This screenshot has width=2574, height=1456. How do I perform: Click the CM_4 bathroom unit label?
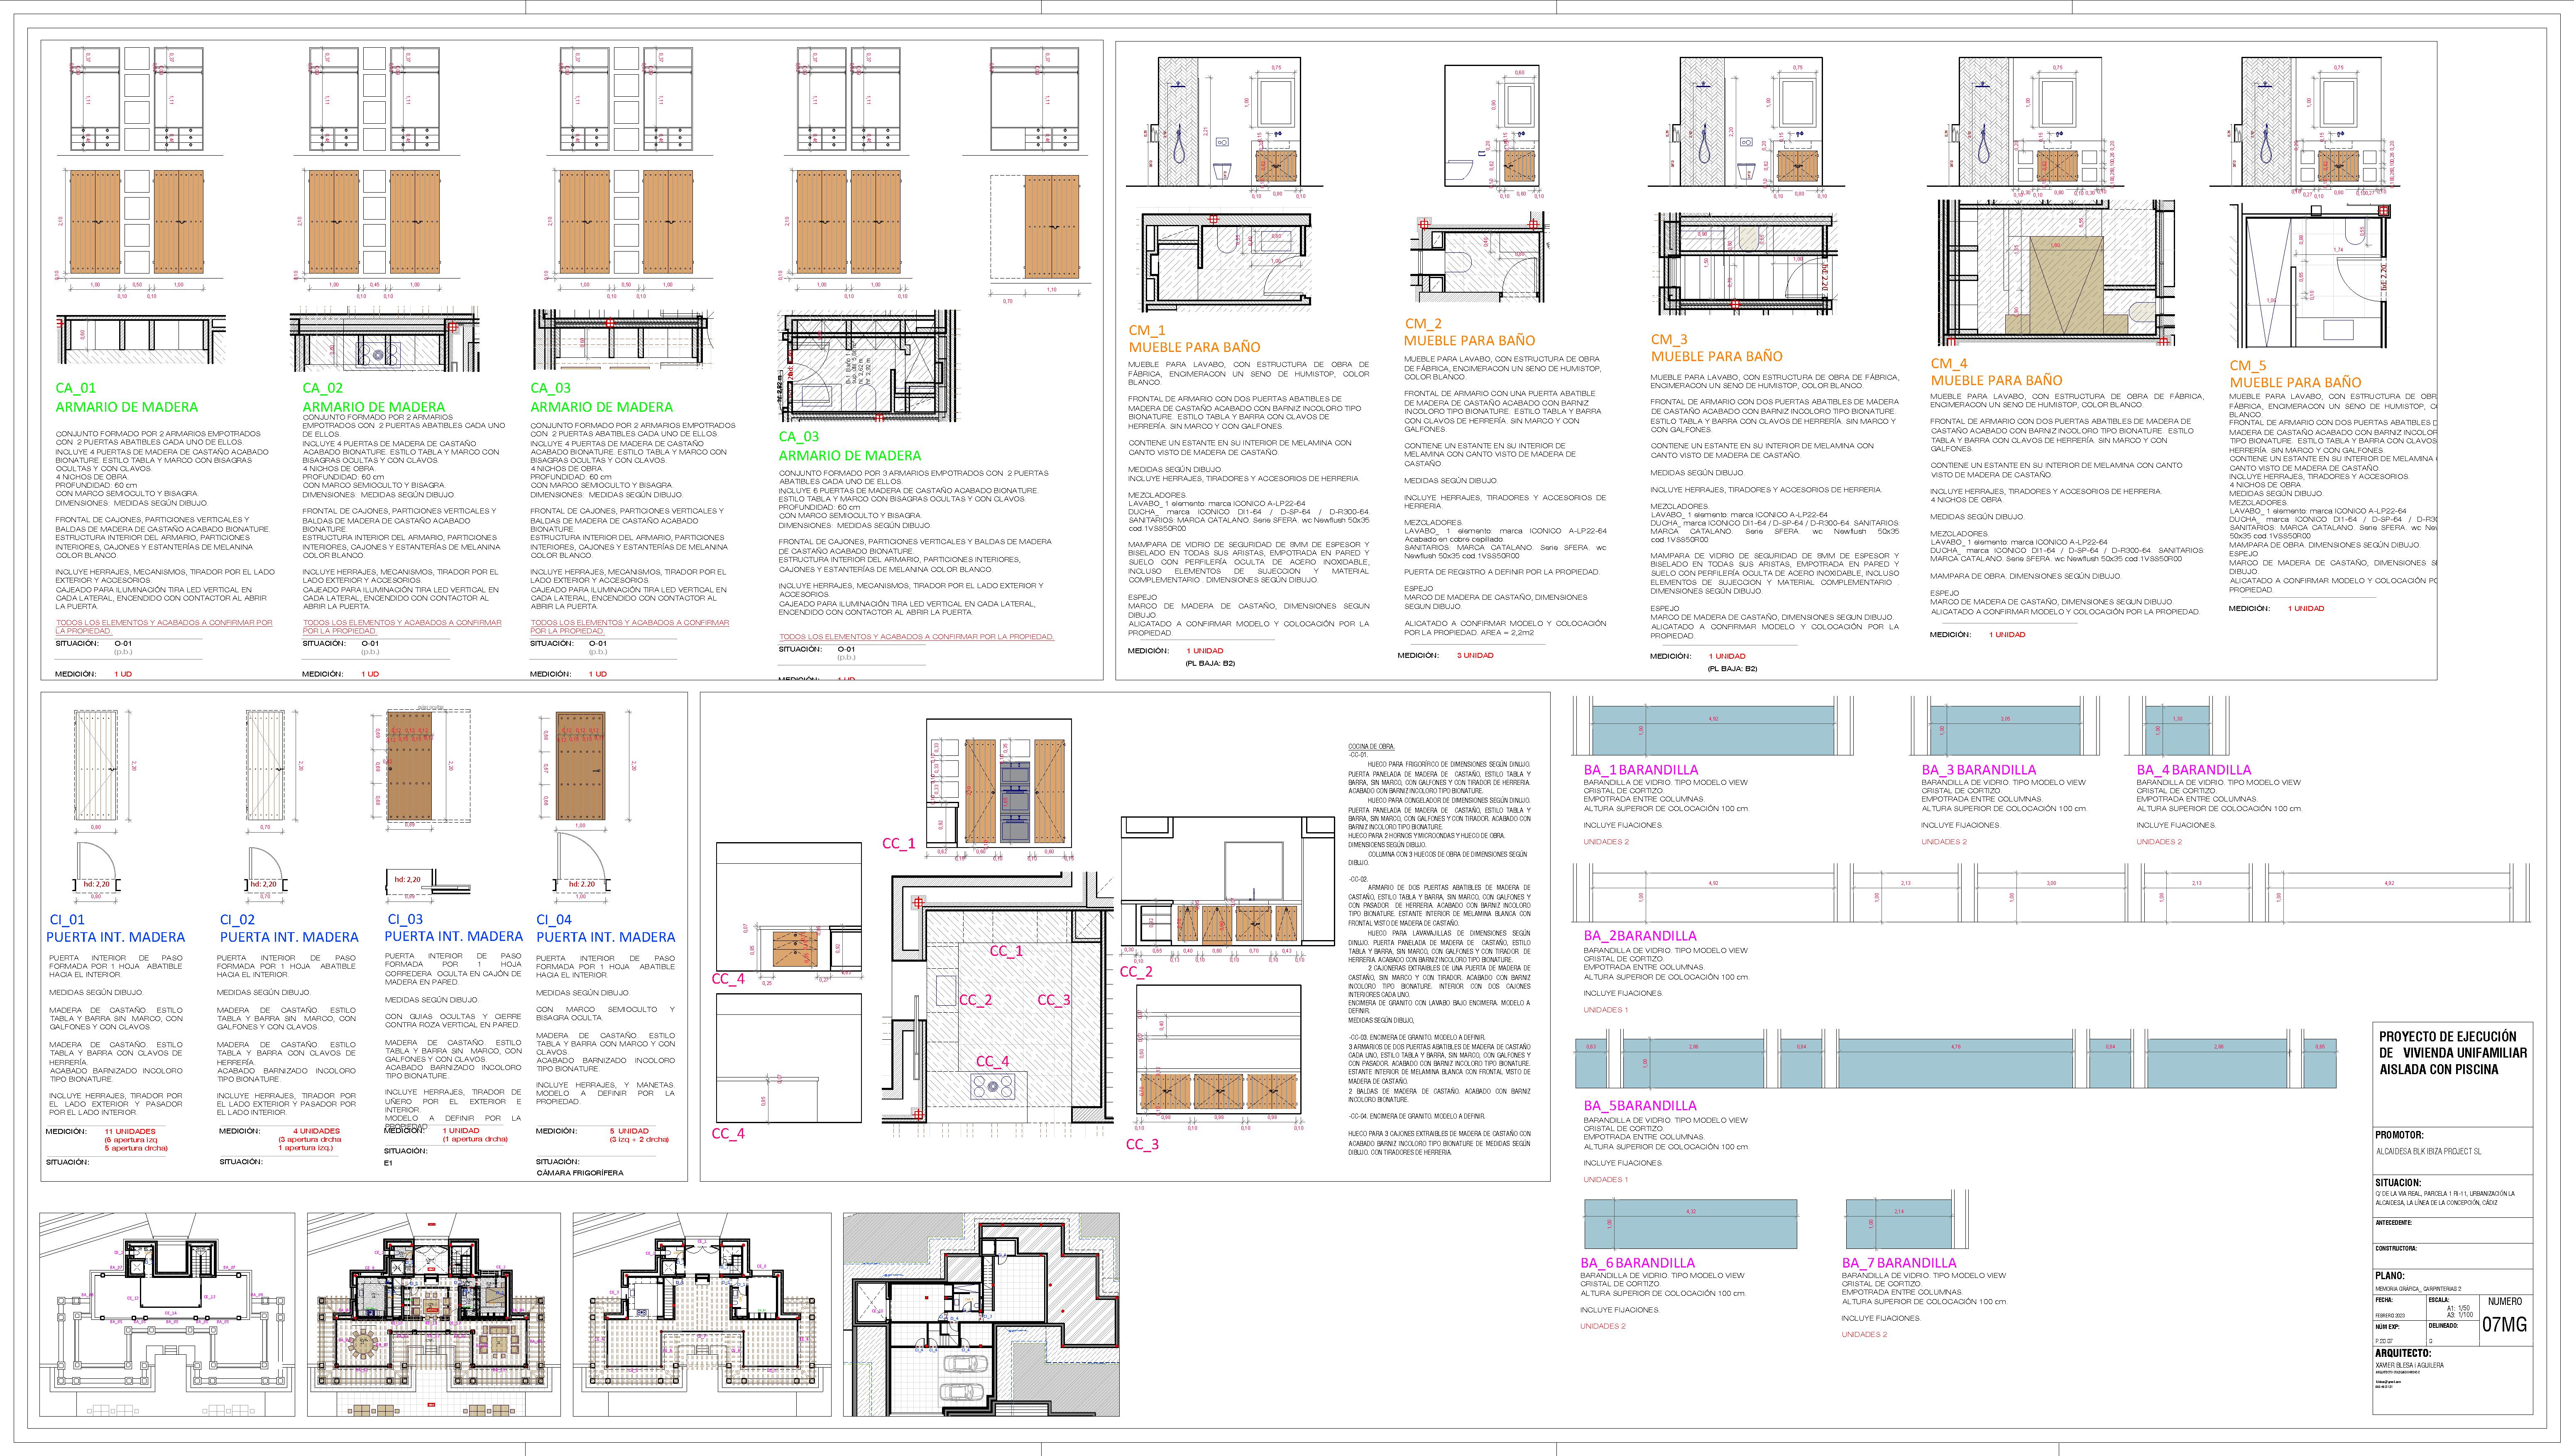tap(1949, 364)
